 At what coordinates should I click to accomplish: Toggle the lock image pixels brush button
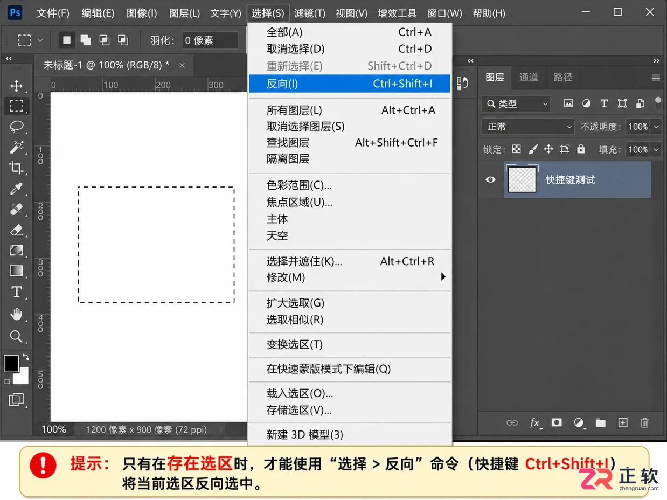533,149
